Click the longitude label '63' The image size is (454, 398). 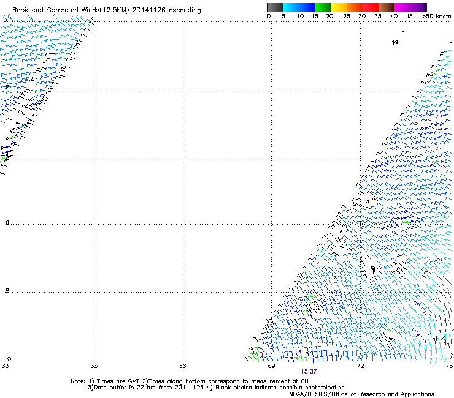[x=94, y=366]
